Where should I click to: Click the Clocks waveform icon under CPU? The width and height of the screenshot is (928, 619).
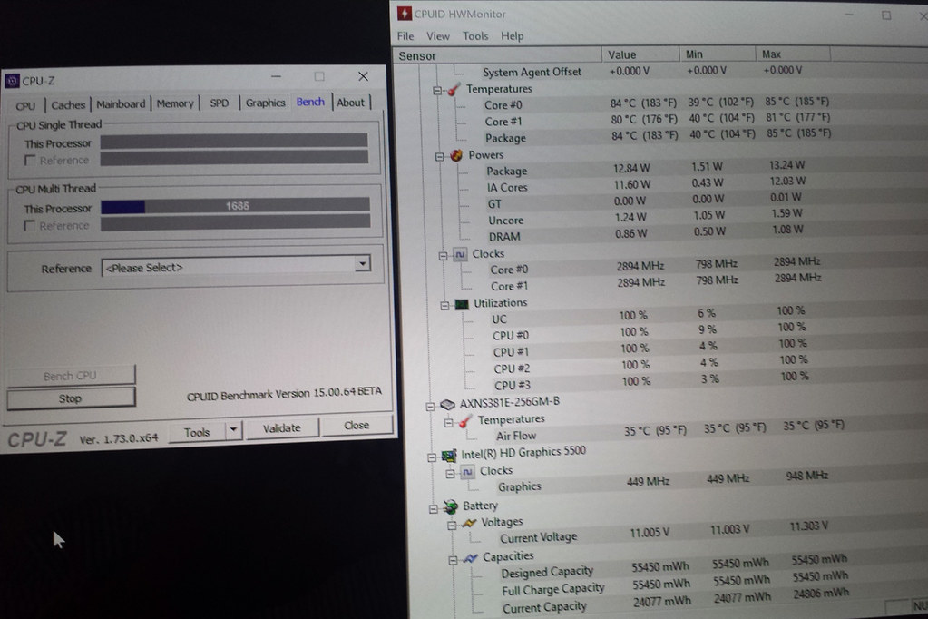pyautogui.click(x=460, y=254)
